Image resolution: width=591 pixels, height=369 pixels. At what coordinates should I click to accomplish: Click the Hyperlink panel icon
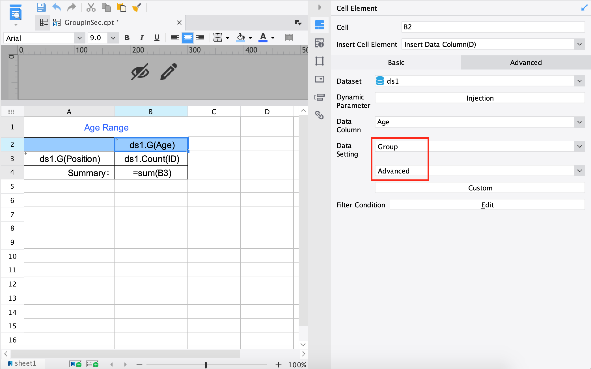click(320, 116)
